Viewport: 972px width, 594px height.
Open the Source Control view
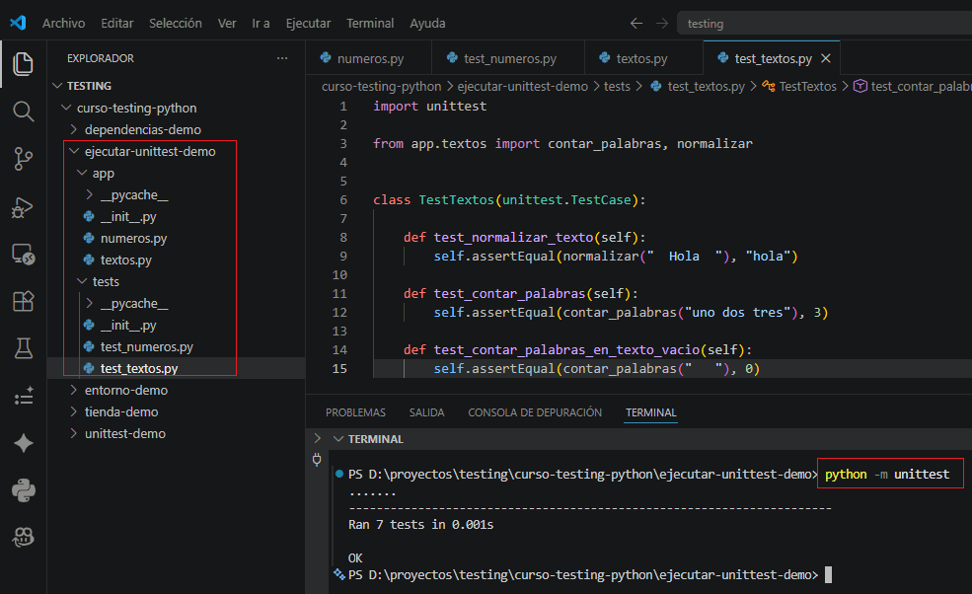coord(23,159)
